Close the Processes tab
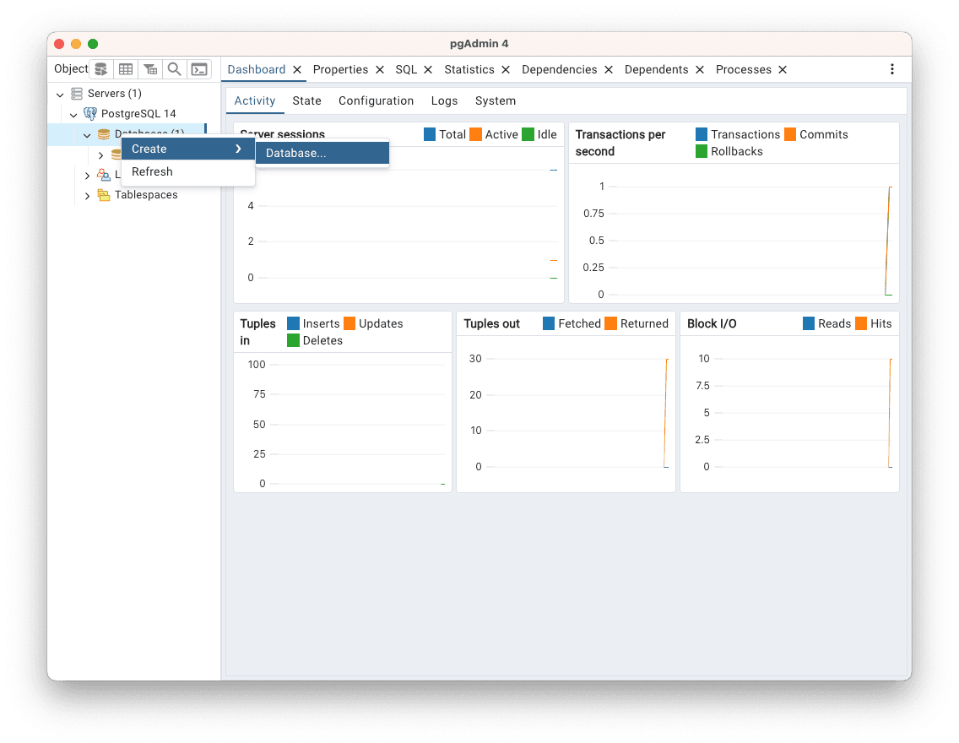Image resolution: width=959 pixels, height=743 pixels. coord(783,70)
